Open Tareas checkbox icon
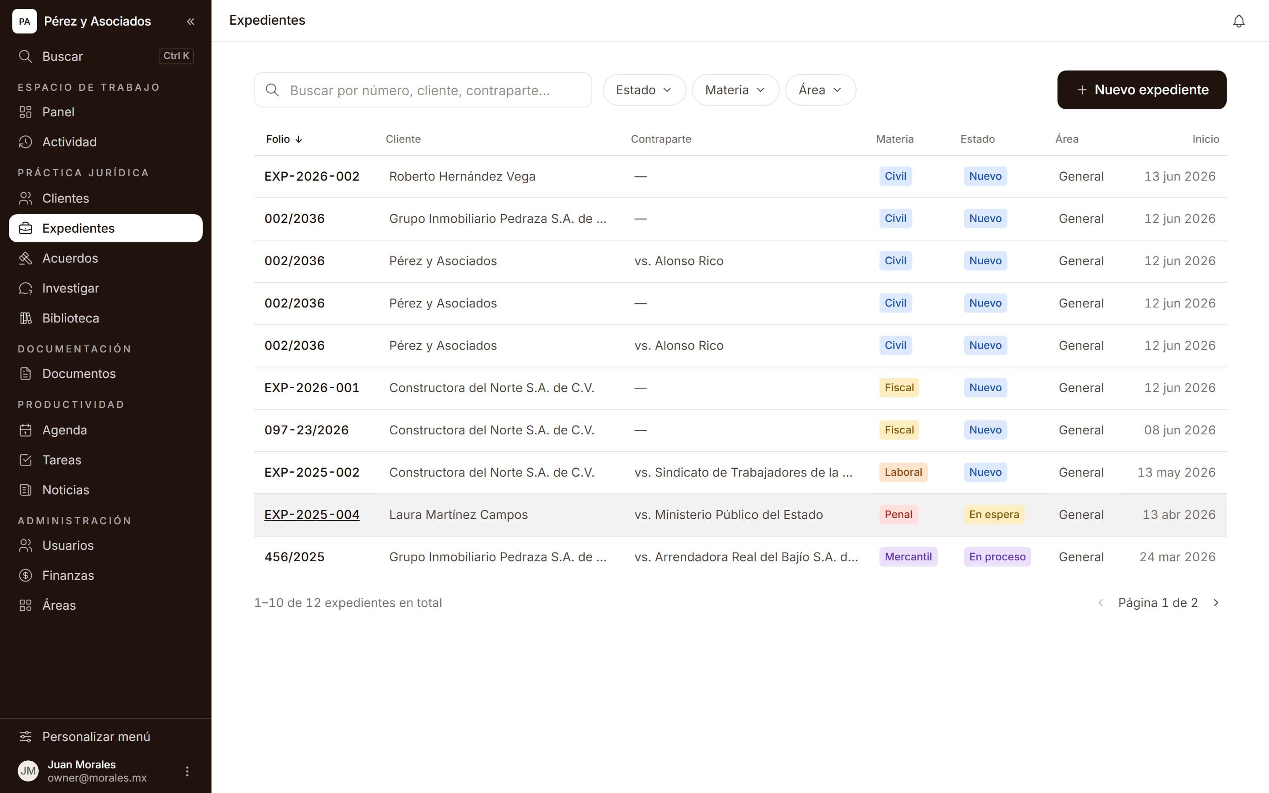This screenshot has width=1269, height=793. pos(25,460)
